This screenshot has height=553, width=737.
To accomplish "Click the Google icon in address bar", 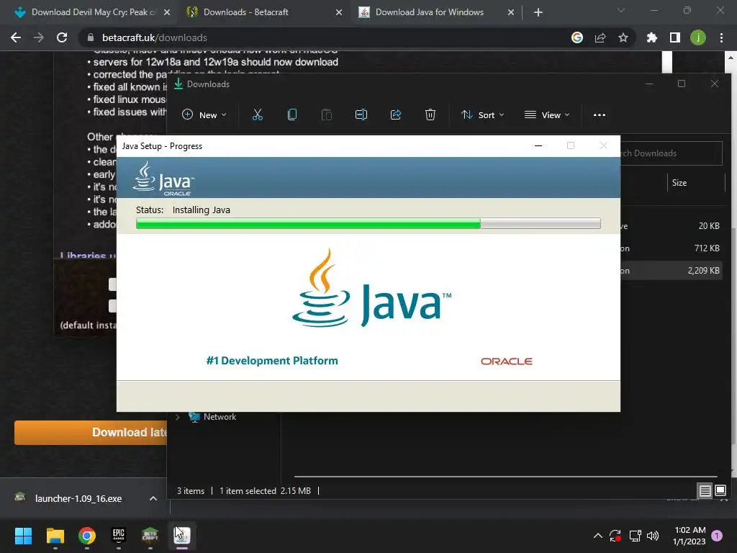I will [577, 37].
